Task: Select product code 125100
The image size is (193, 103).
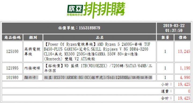Action: (12, 51)
